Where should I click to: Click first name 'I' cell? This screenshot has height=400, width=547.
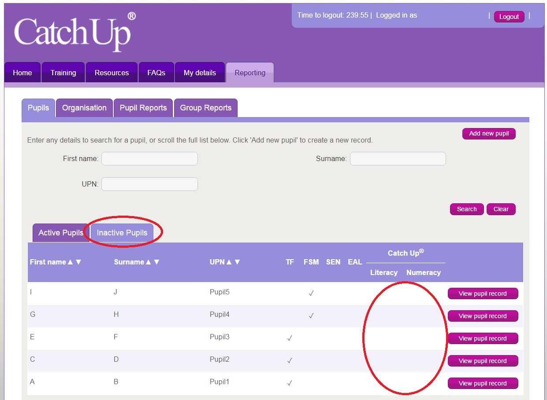click(x=31, y=292)
